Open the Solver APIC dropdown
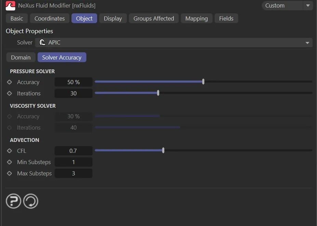The height and width of the screenshot is (226, 317). pyautogui.click(x=174, y=43)
